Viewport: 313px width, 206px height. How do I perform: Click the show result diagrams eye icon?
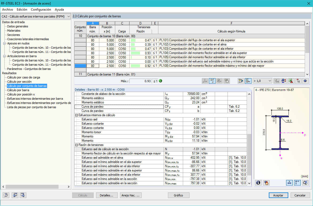284,81
